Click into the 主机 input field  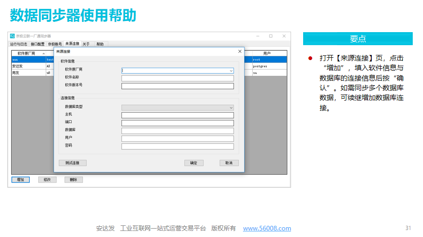(x=177, y=115)
